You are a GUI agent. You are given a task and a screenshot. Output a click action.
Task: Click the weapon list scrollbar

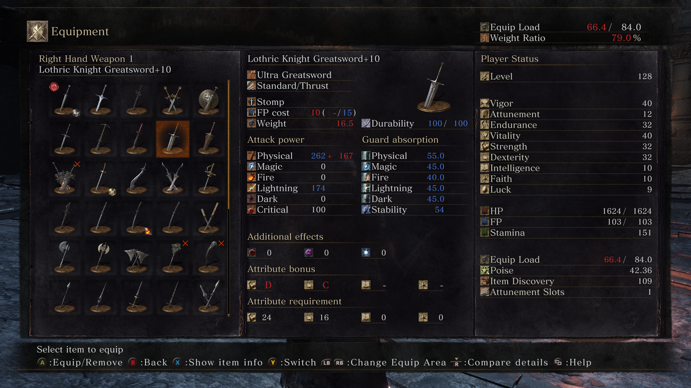click(x=228, y=198)
